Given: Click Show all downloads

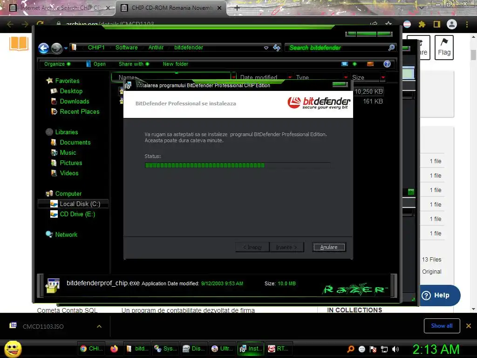Looking at the screenshot, I should coord(442,326).
